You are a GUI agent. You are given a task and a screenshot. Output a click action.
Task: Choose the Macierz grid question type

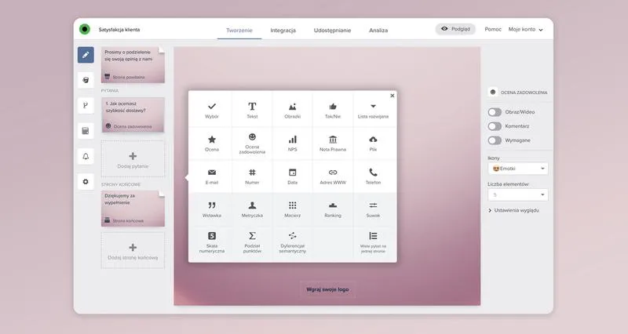click(x=292, y=209)
